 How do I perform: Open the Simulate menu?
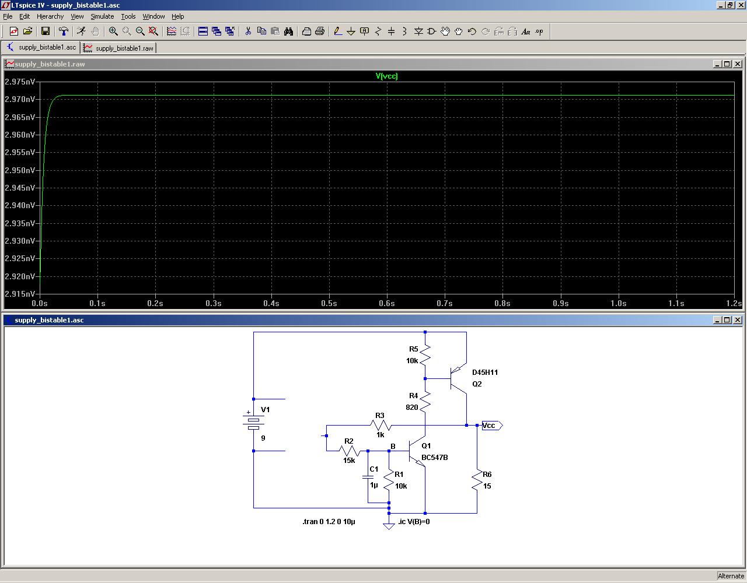102,16
